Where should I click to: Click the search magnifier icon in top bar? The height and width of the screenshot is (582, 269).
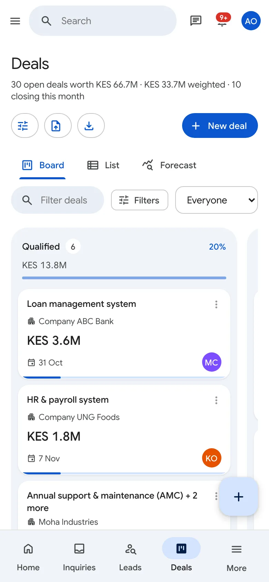click(47, 21)
